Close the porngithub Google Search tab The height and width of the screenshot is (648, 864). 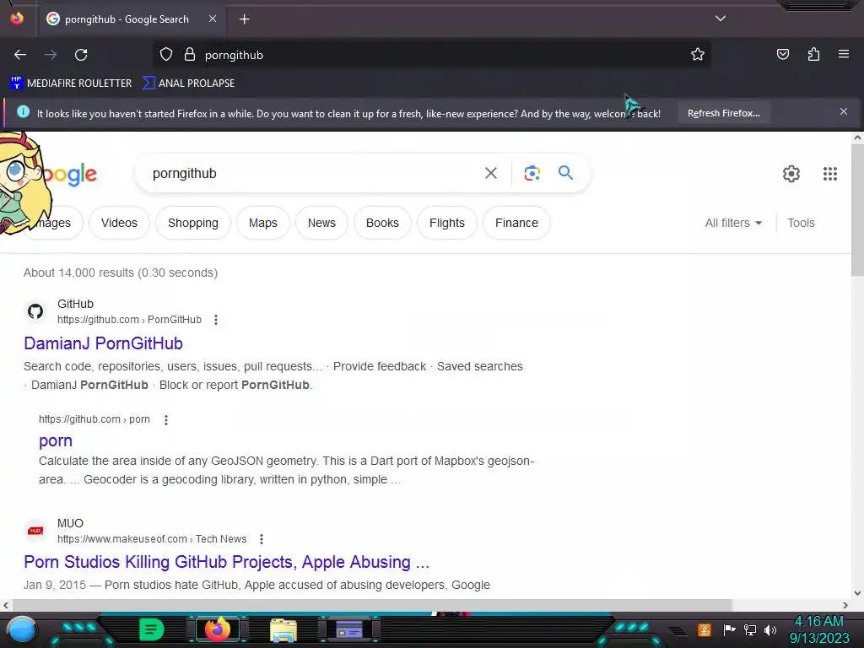point(213,19)
